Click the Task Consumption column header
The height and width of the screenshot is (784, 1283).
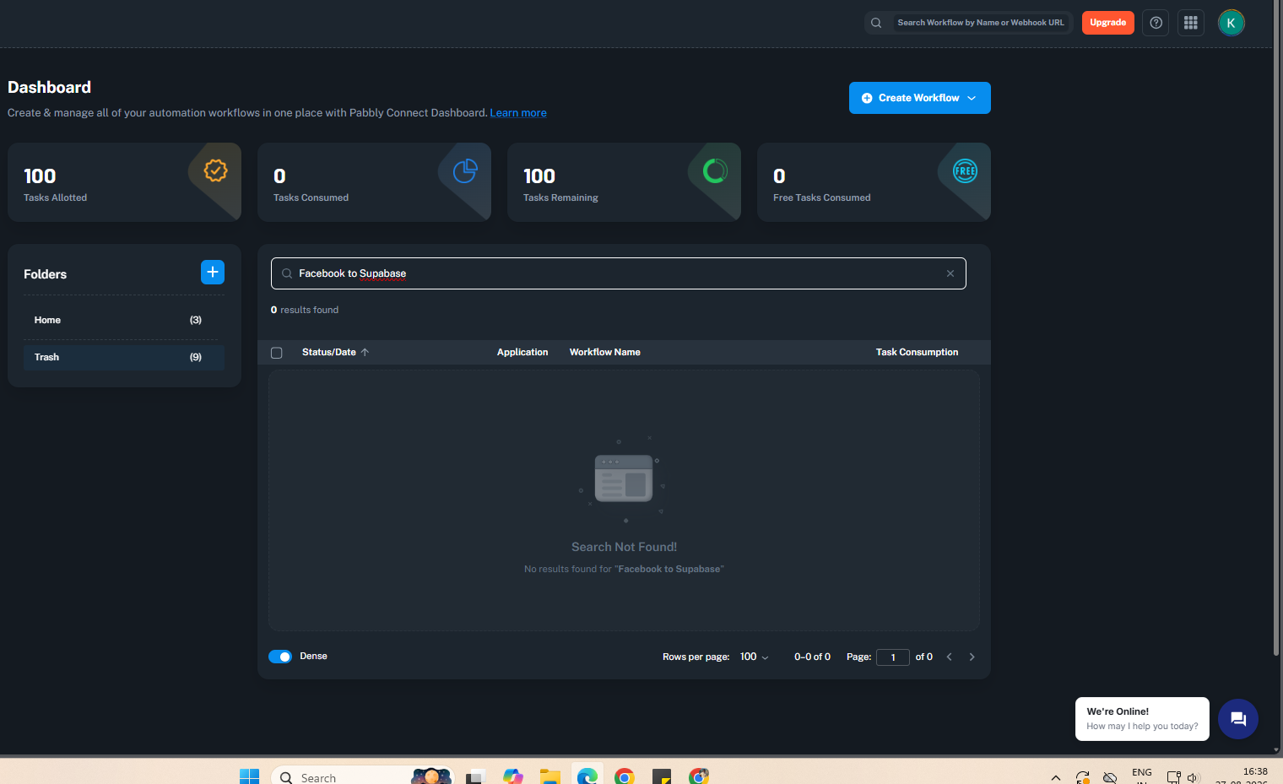pyautogui.click(x=917, y=352)
